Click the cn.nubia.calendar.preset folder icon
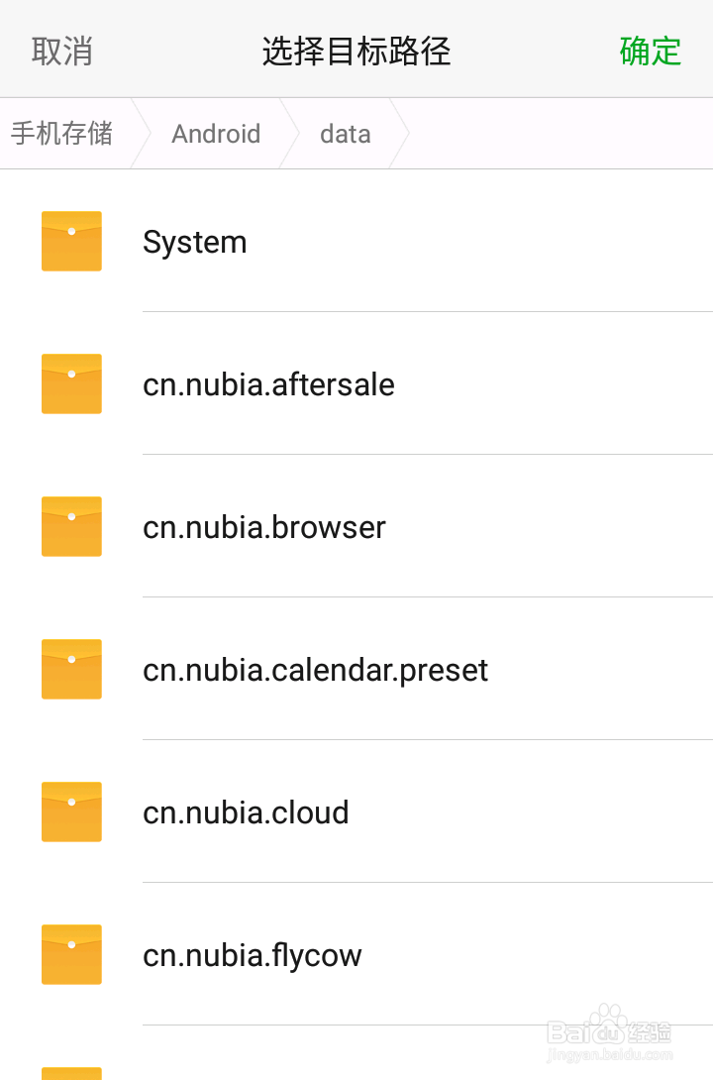713x1080 pixels. [71, 669]
